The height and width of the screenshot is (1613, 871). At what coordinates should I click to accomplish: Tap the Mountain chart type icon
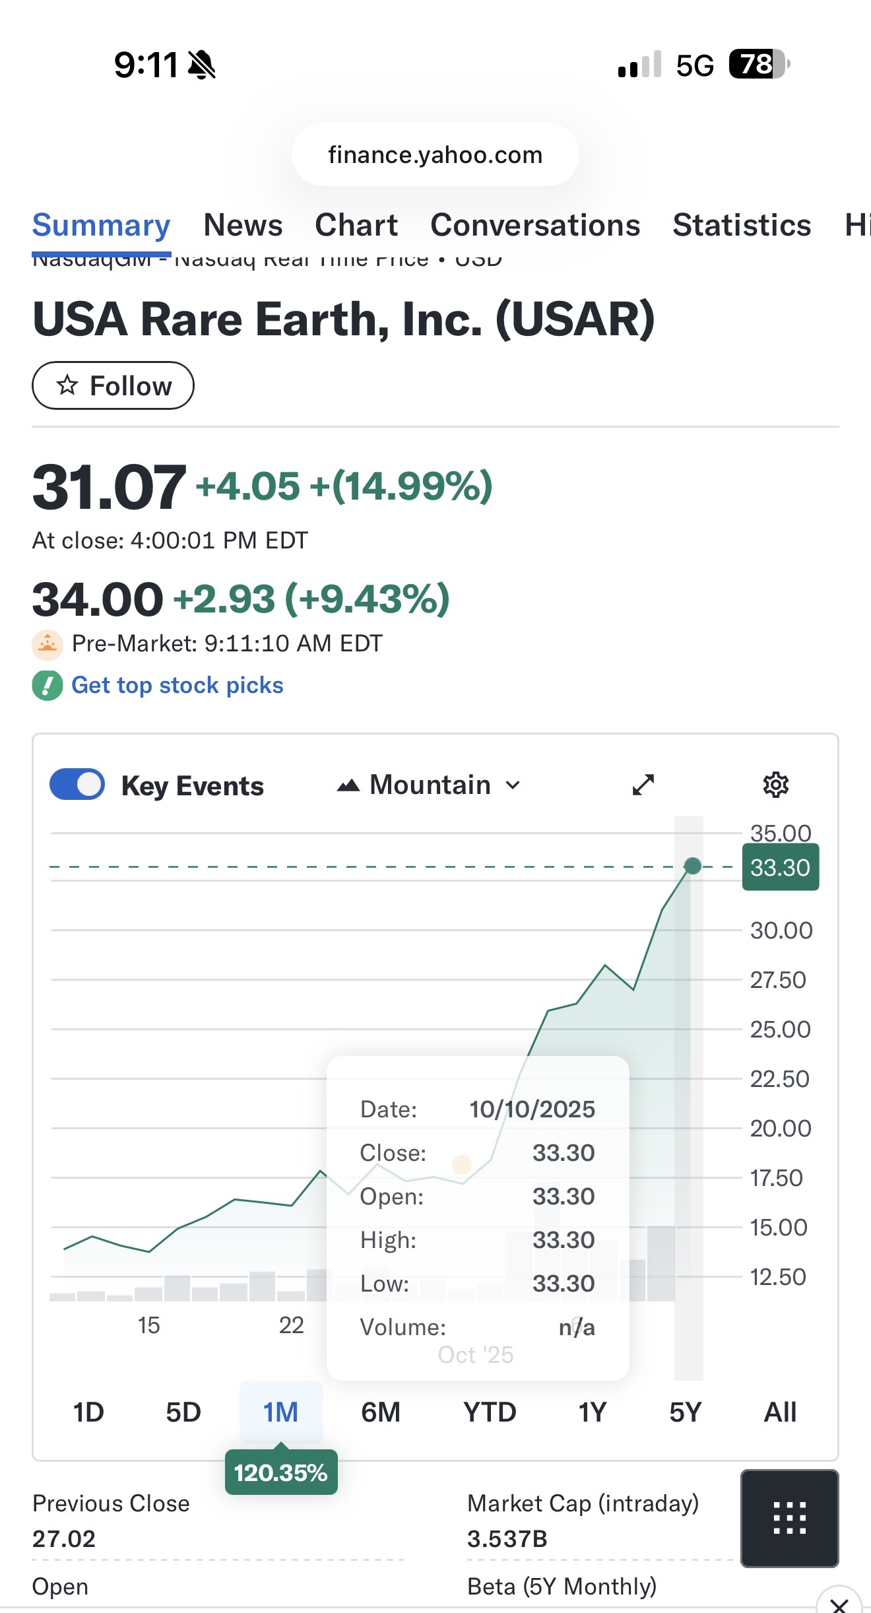click(x=348, y=785)
